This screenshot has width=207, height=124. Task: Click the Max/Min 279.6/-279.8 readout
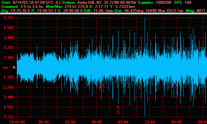click(x=67, y=6)
